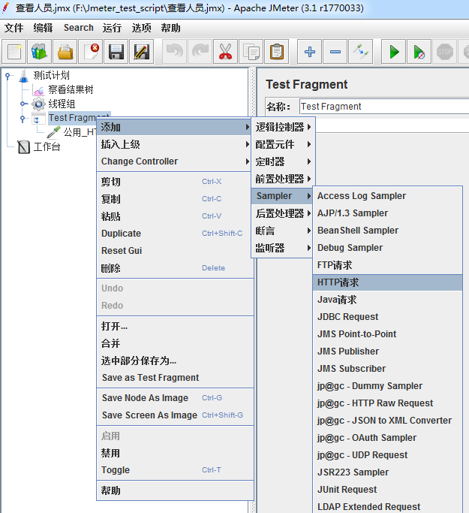Screen dimensions: 469x513
Task: Click the Open file folder icon
Action: 65,52
